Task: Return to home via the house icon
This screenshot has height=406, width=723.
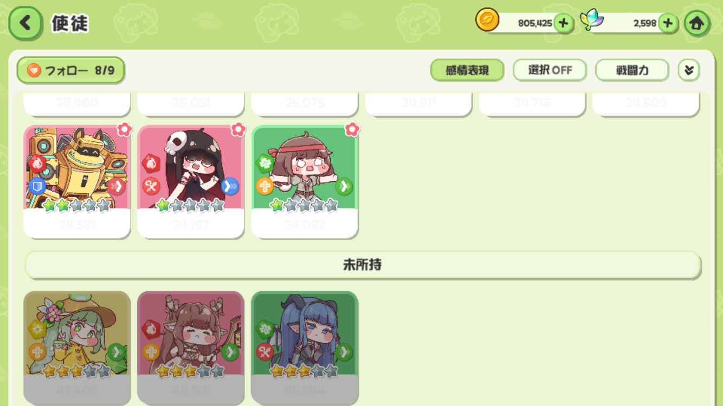Action: [x=697, y=23]
